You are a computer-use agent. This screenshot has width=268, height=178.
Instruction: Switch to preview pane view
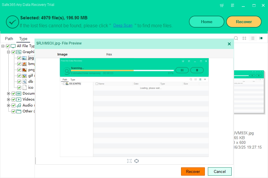point(261,38)
